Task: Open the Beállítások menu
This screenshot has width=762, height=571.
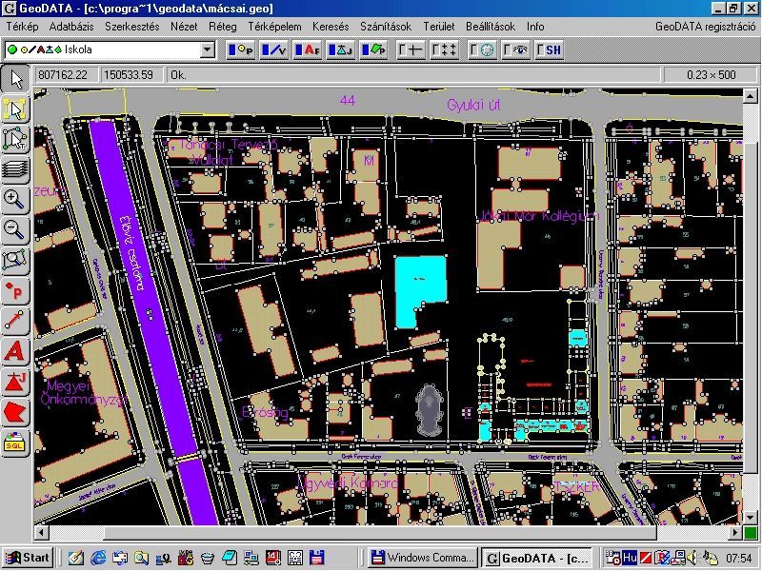Action: tap(490, 27)
